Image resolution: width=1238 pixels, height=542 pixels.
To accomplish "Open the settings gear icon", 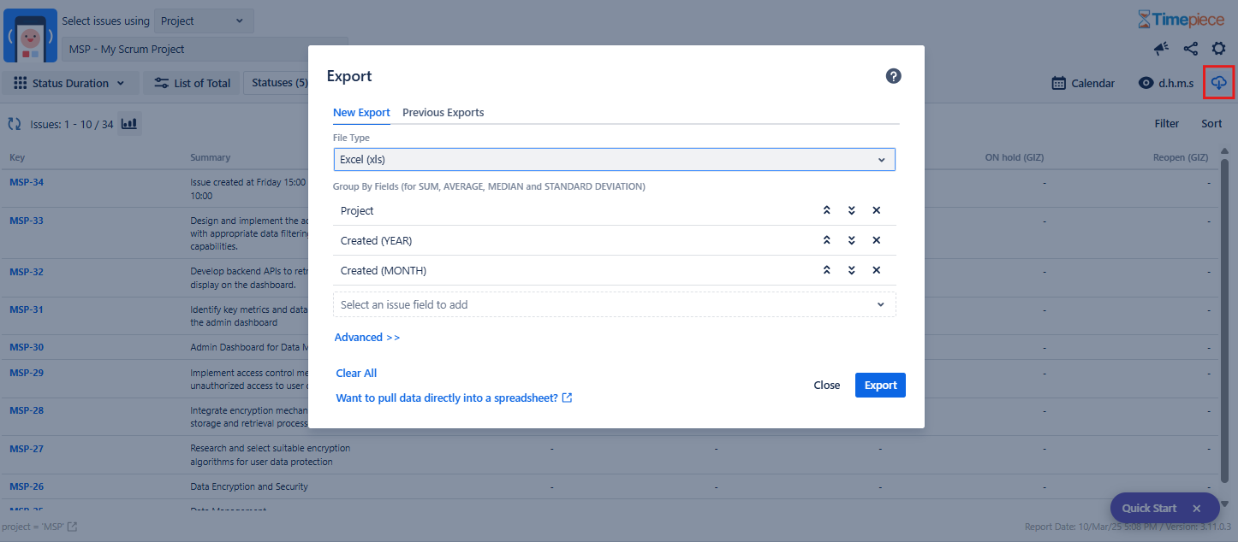I will pos(1218,49).
